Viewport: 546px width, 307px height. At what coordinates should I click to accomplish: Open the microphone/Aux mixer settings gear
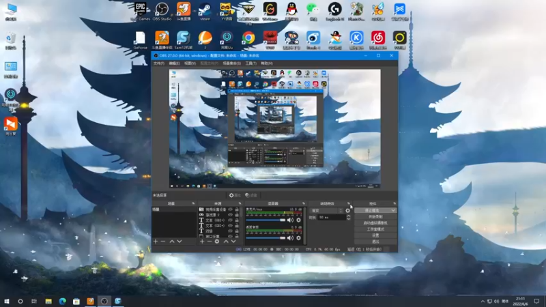point(298,220)
